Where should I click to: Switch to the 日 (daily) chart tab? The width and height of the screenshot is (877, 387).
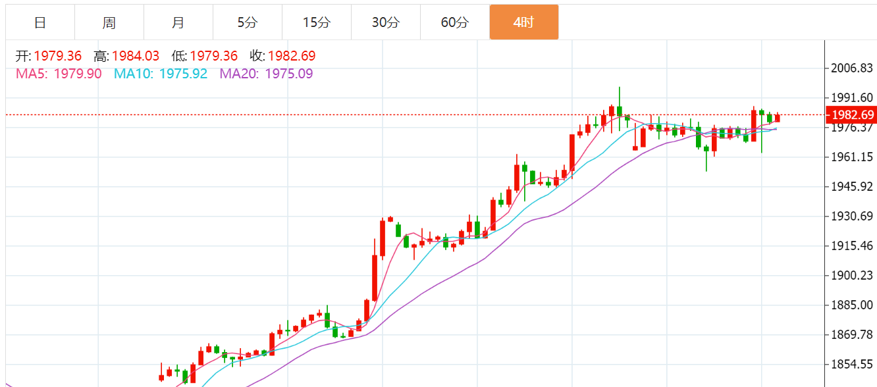(40, 22)
